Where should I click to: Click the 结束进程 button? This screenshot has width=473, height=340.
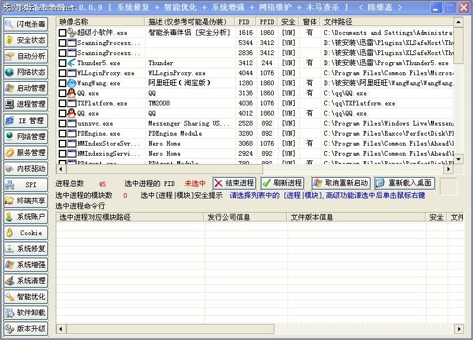coord(234,183)
